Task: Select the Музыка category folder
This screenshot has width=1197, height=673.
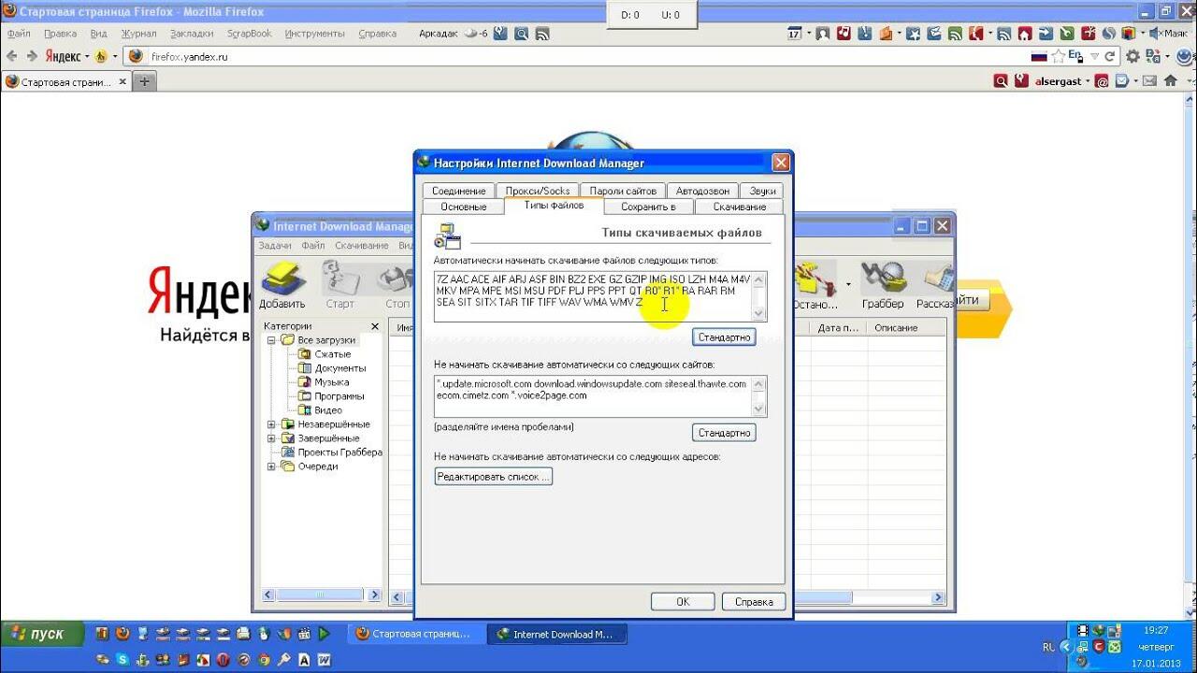Action: 331,382
